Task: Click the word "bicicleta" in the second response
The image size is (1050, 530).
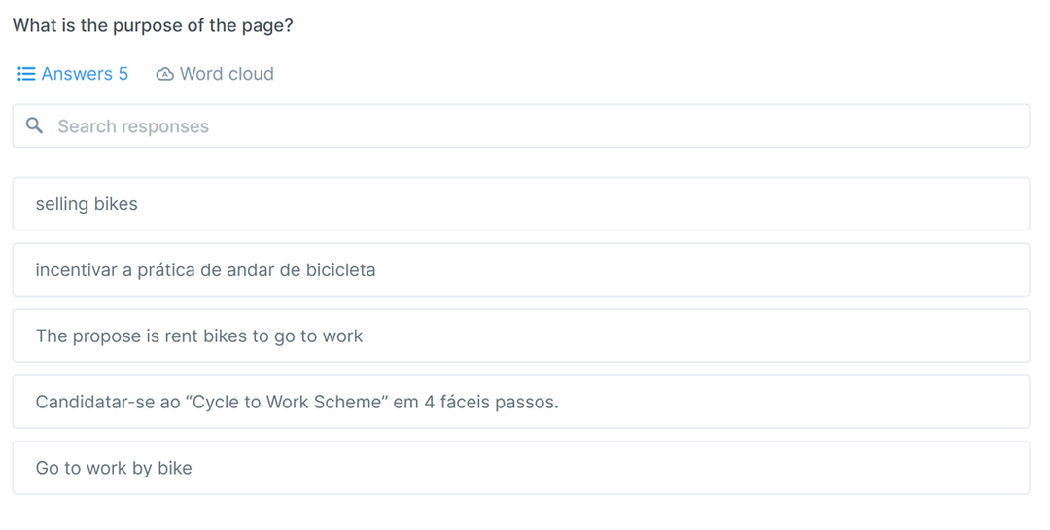Action: (x=339, y=270)
